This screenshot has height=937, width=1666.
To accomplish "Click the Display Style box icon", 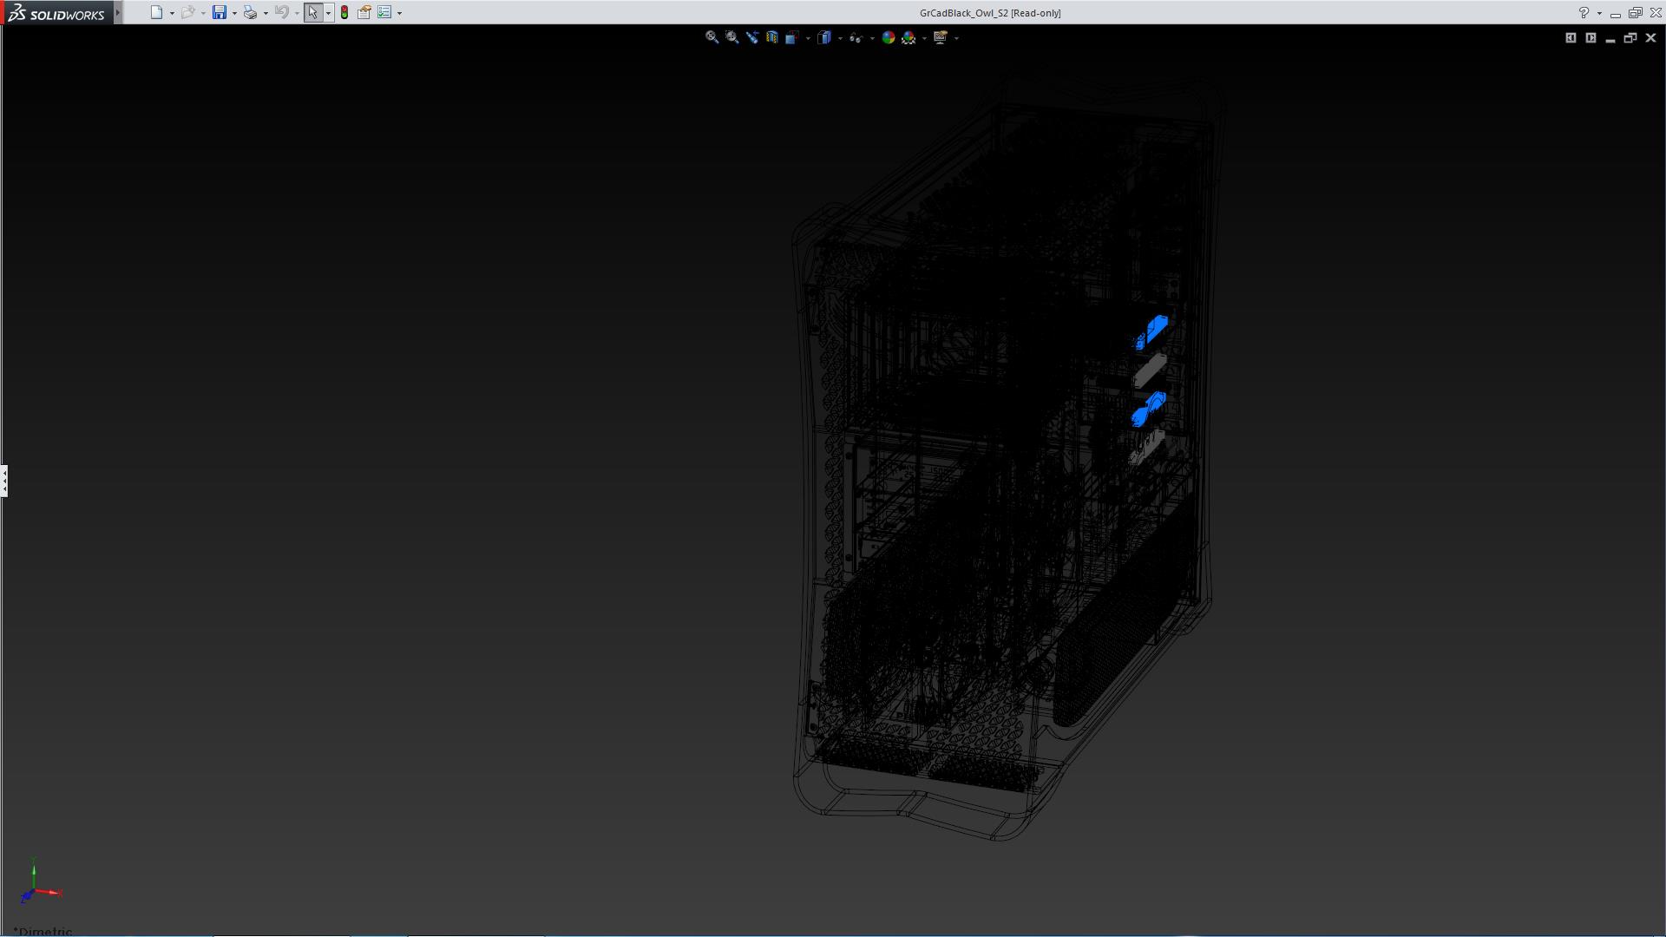I will pos(824,37).
